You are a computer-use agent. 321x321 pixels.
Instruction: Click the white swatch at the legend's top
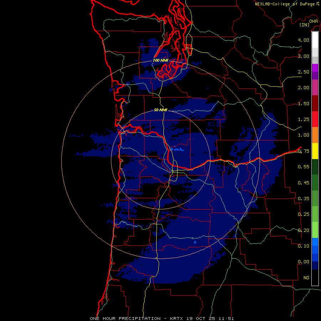point(315,40)
